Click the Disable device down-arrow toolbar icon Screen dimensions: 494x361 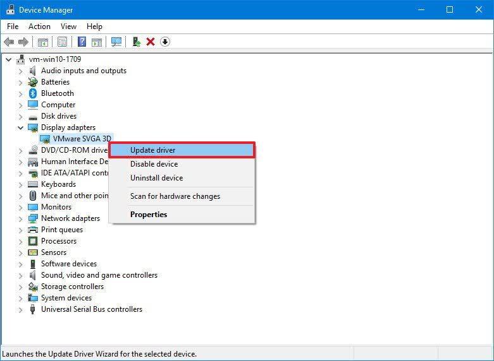pos(165,42)
